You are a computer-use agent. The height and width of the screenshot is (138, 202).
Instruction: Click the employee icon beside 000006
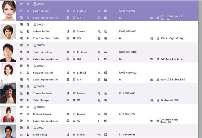(35, 107)
